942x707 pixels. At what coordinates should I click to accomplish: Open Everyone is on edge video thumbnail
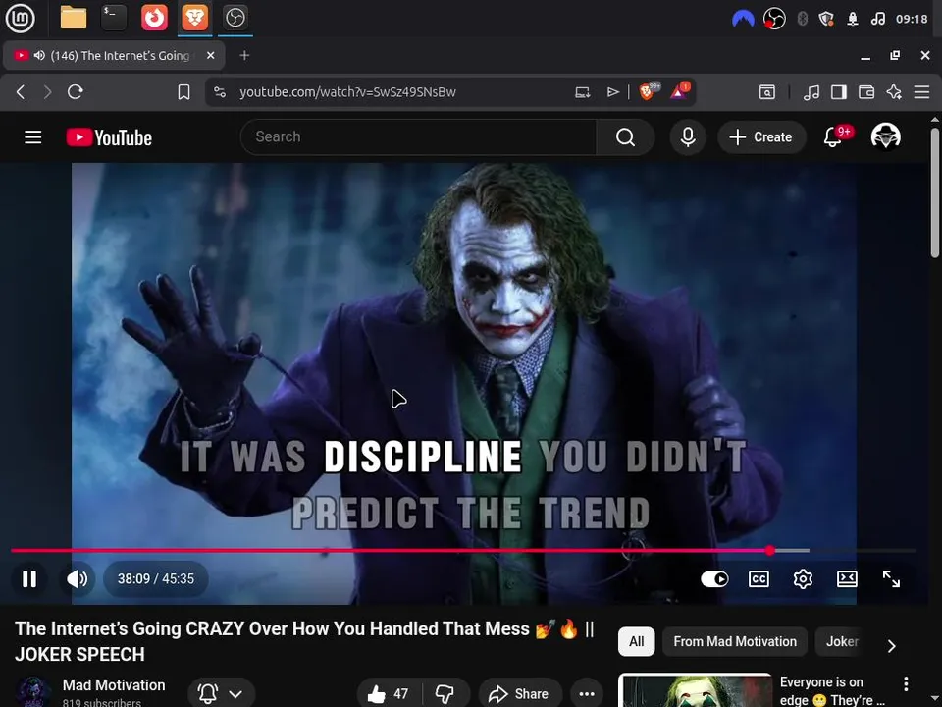click(x=695, y=690)
